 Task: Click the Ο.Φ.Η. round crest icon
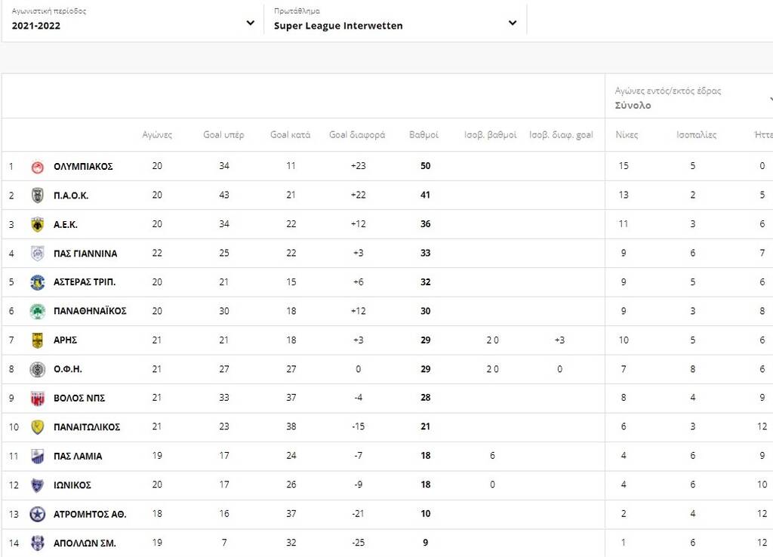coord(38,369)
